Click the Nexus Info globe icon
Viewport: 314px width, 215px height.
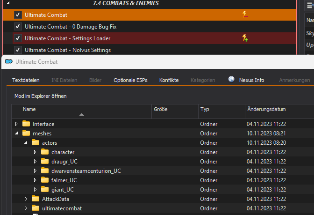click(231, 79)
